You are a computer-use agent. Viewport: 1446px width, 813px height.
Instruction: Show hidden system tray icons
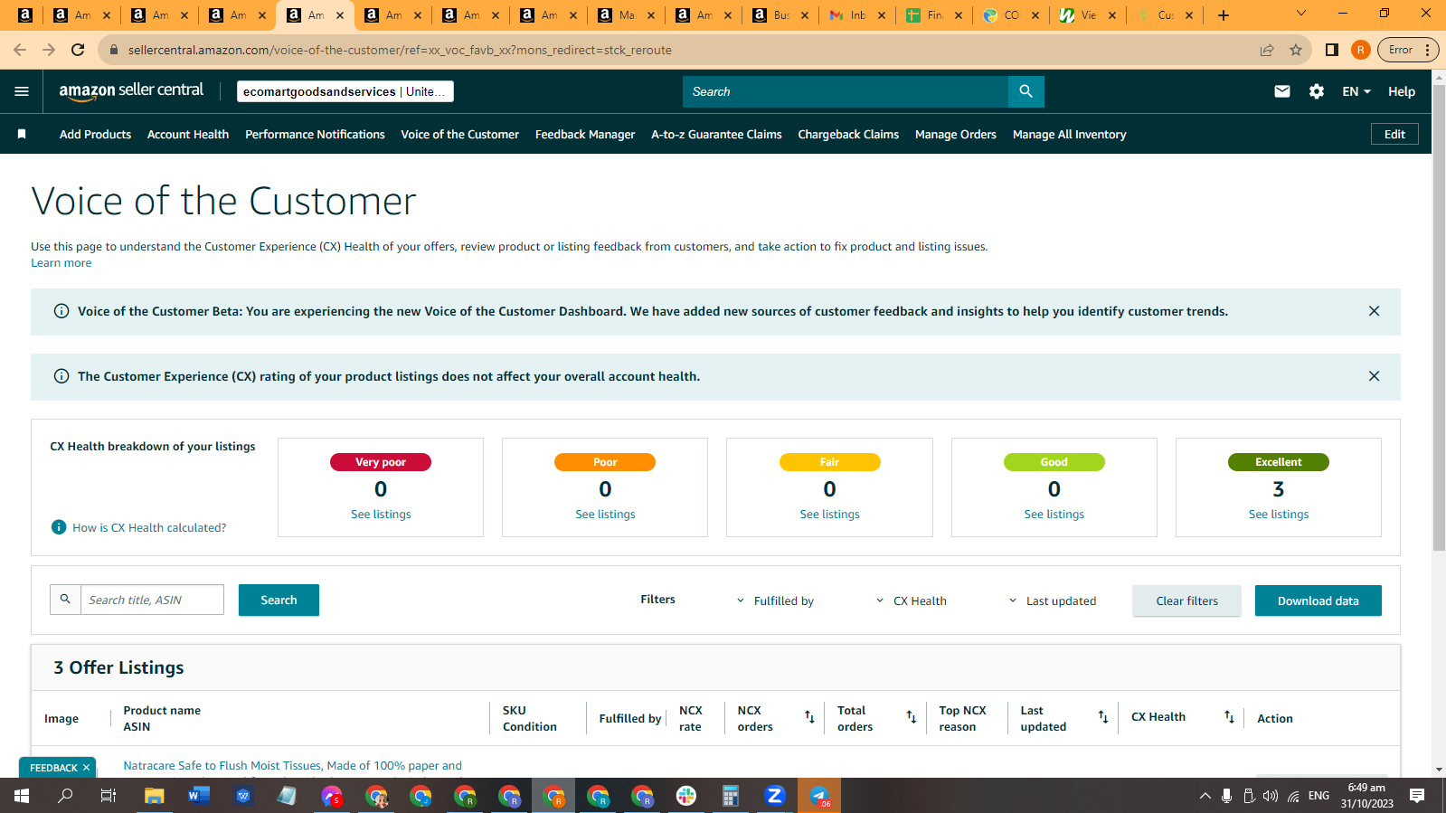[1205, 796]
